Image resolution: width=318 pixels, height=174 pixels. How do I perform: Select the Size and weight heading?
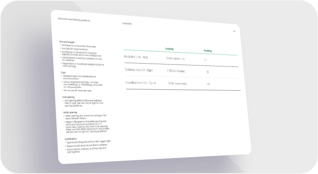(x=67, y=42)
